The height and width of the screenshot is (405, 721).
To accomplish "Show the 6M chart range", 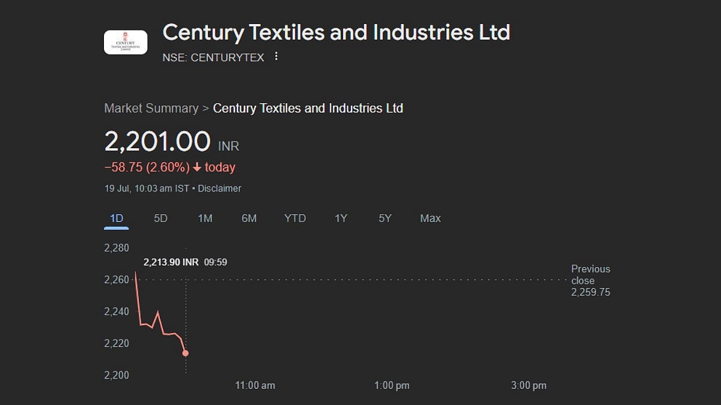I will [x=249, y=218].
